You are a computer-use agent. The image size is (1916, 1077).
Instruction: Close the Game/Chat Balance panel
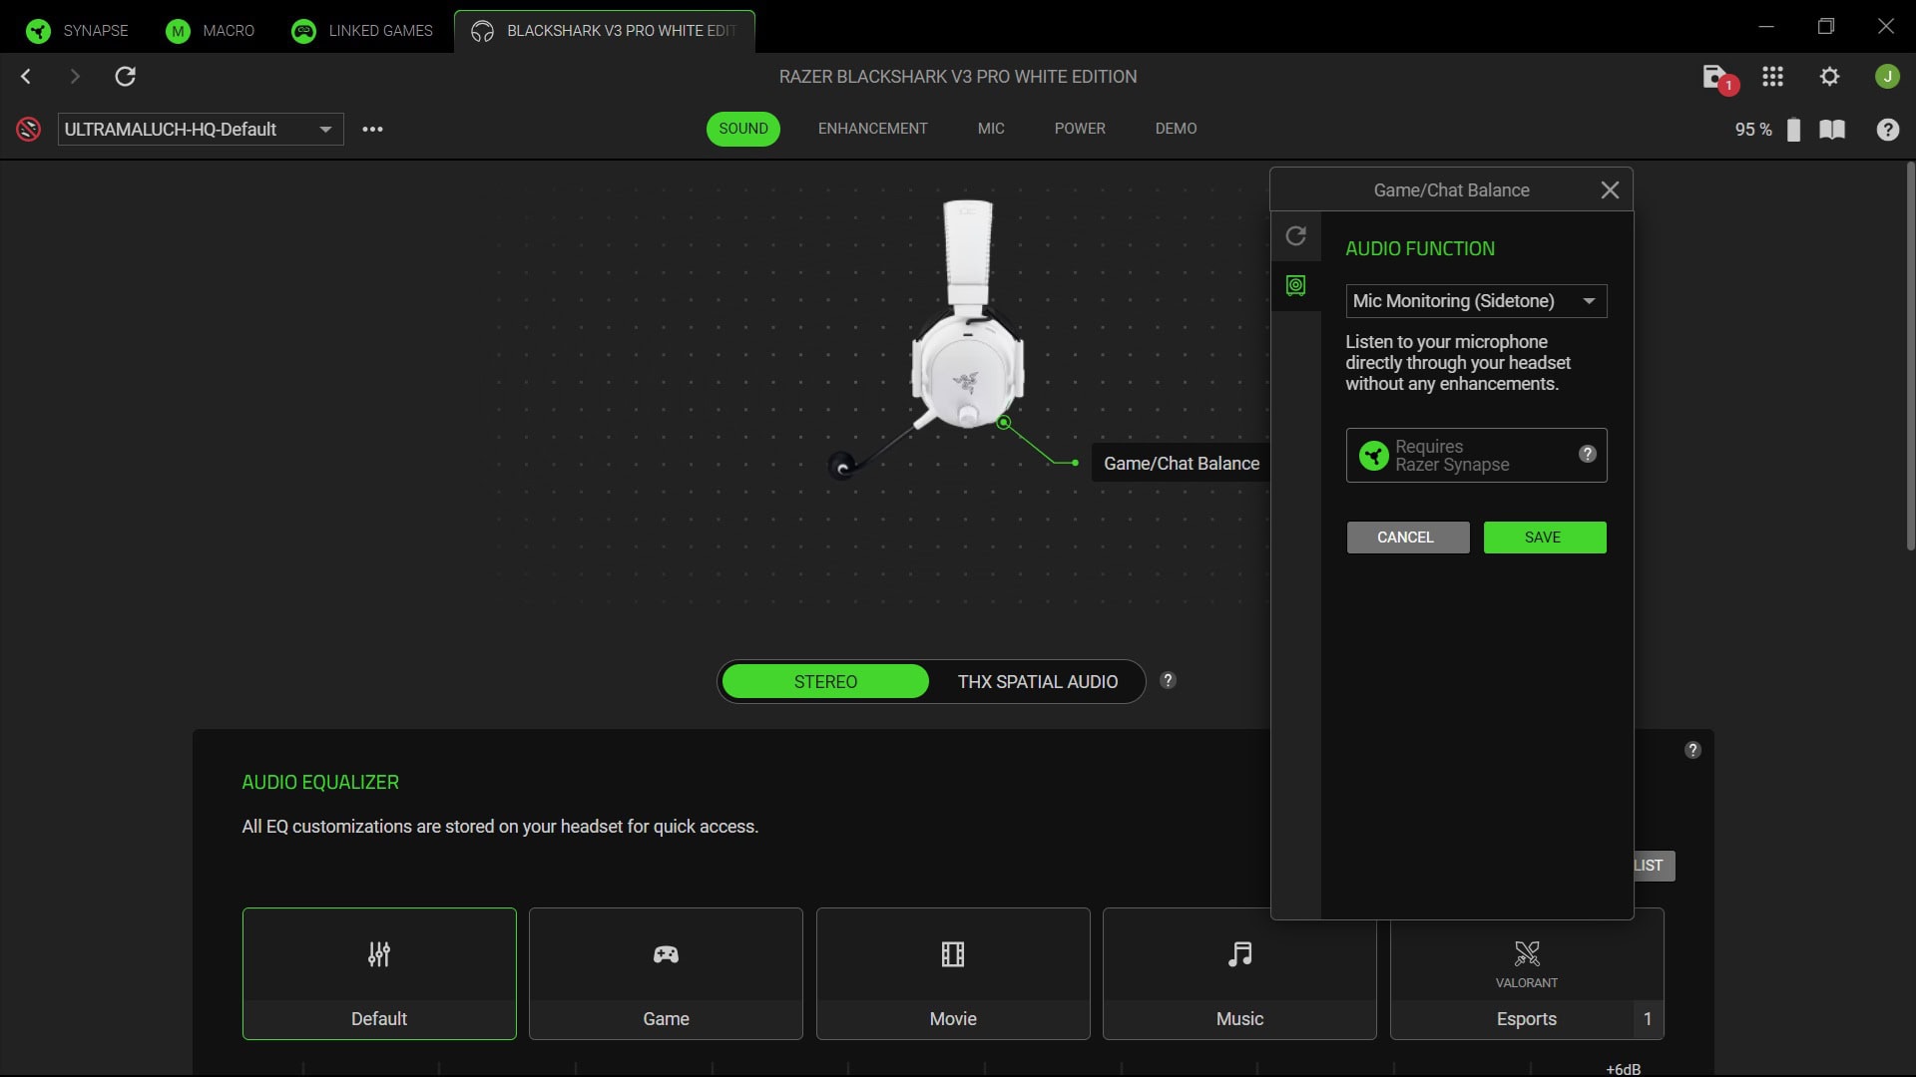(1610, 189)
